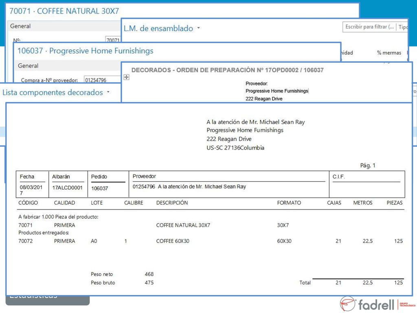This screenshot has width=417, height=313.
Task: Select the General section in Progressive Home Furnishings window
Action: pos(28,66)
